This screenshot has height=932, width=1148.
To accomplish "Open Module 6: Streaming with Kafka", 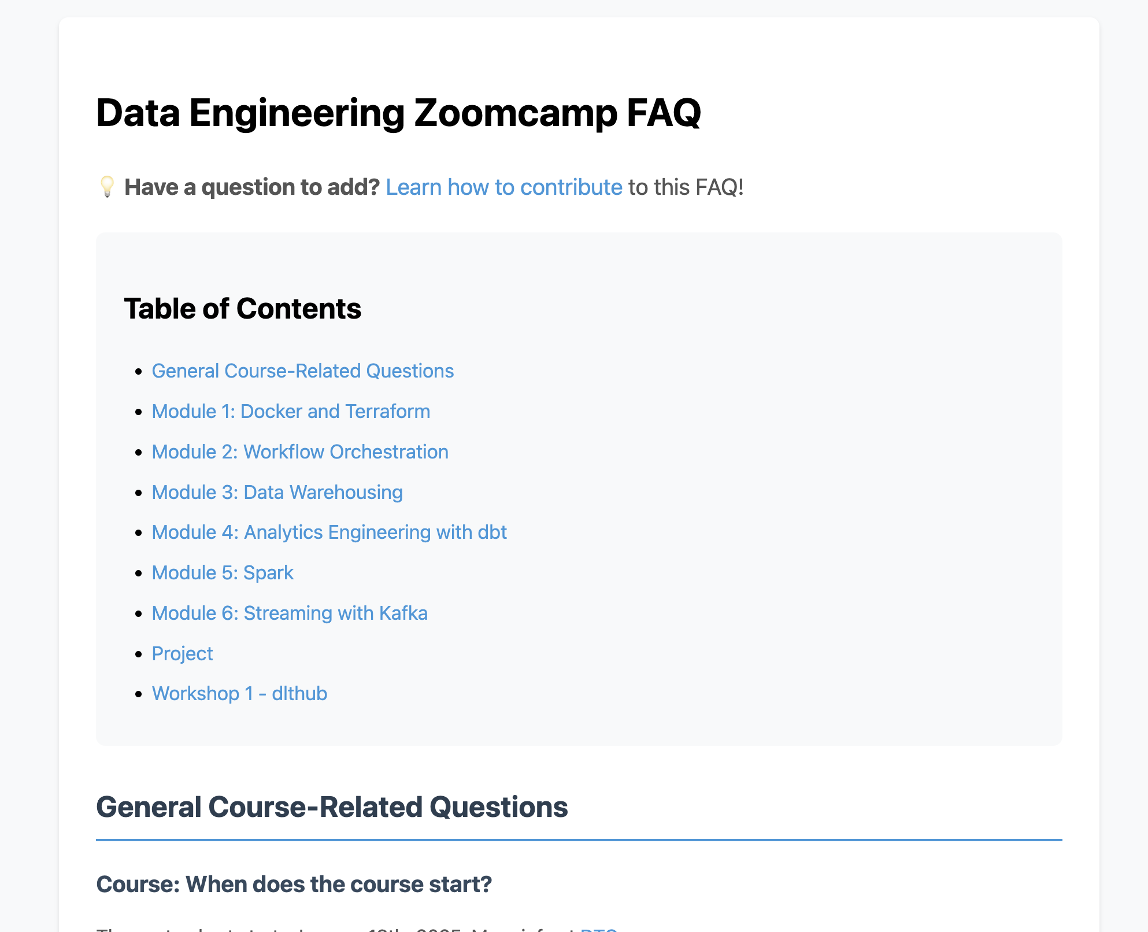I will [x=290, y=613].
